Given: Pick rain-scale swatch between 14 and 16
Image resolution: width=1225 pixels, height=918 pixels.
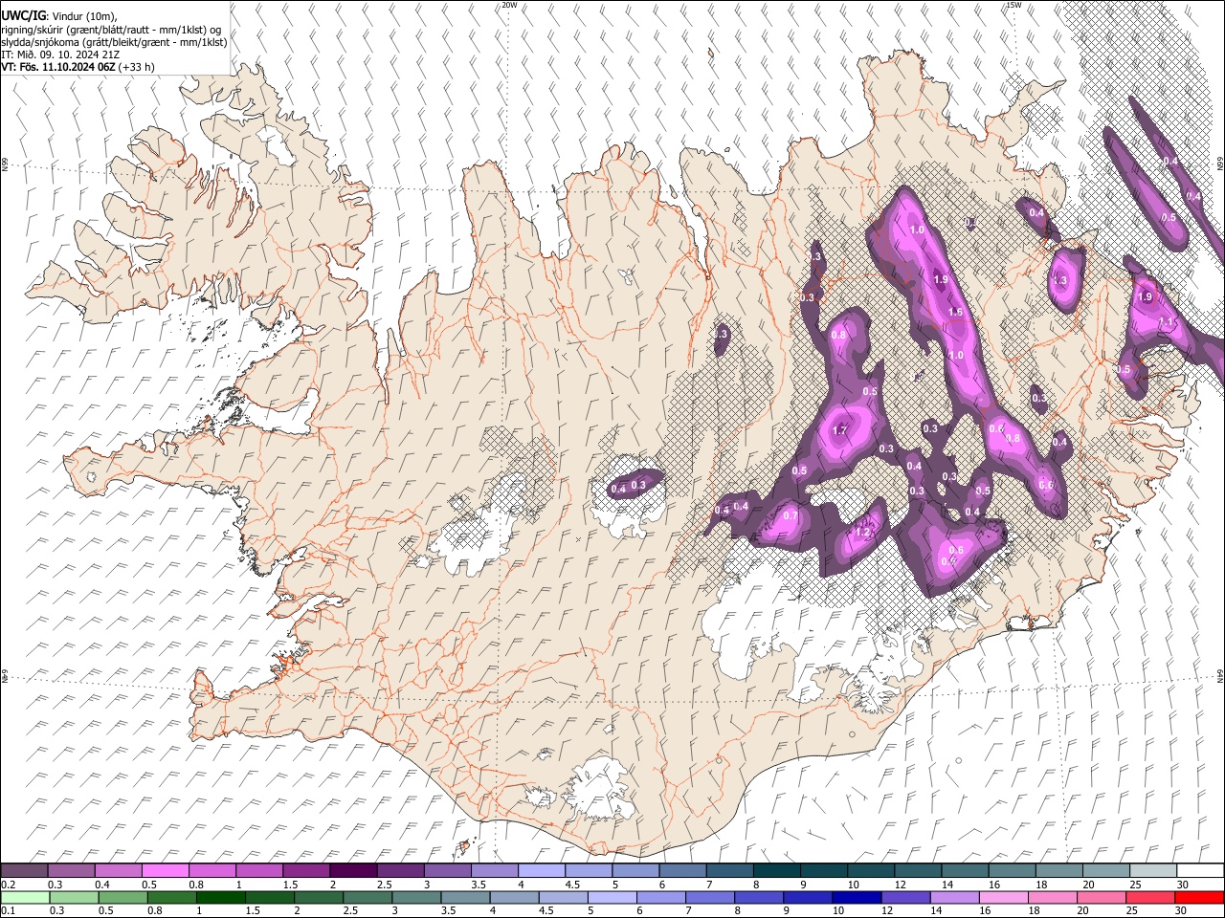Looking at the screenshot, I should [954, 898].
